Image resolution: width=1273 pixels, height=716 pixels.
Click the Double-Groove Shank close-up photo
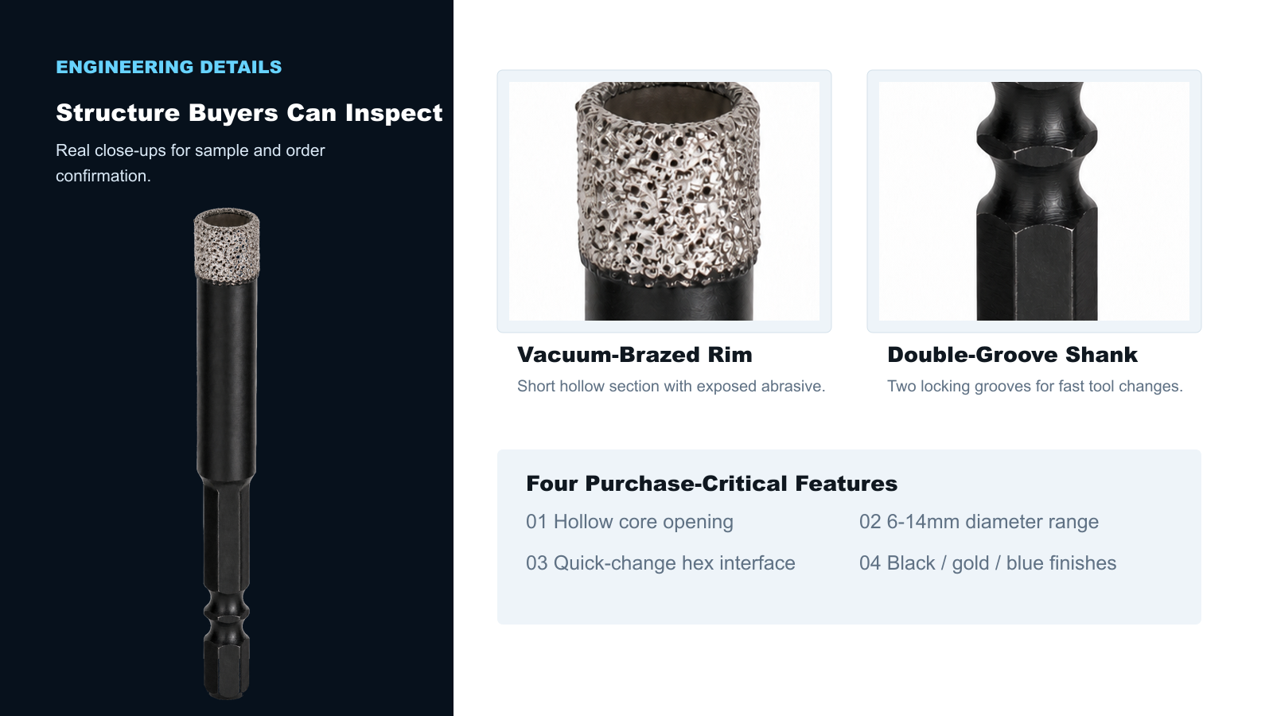1034,201
